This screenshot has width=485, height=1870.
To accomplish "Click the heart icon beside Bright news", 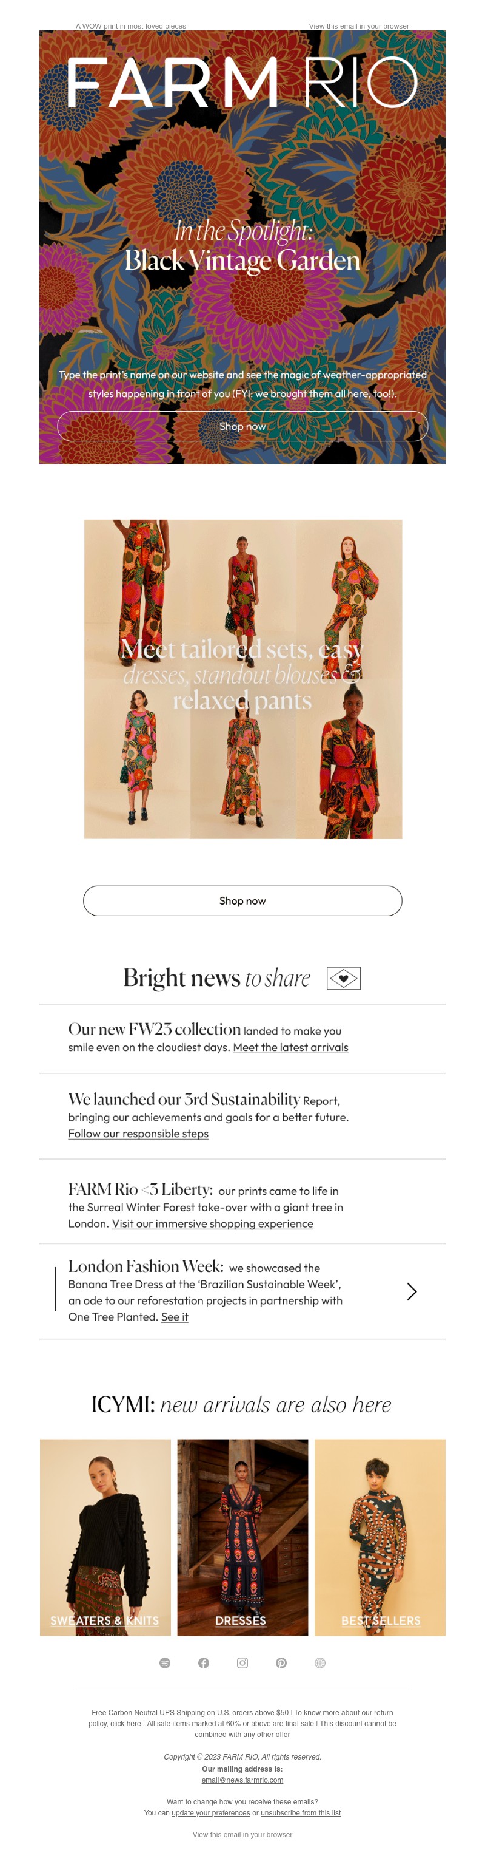I will tap(344, 978).
